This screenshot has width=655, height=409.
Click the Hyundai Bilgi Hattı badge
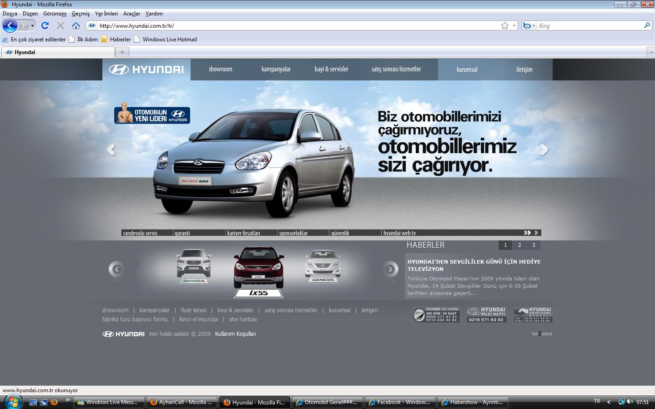point(486,314)
